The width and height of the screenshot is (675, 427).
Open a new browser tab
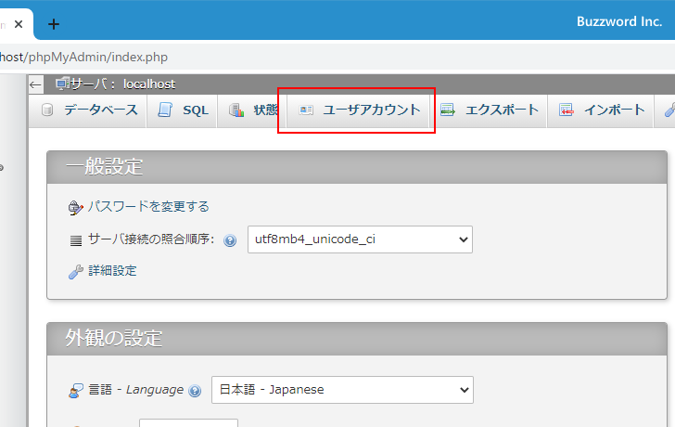[x=54, y=24]
